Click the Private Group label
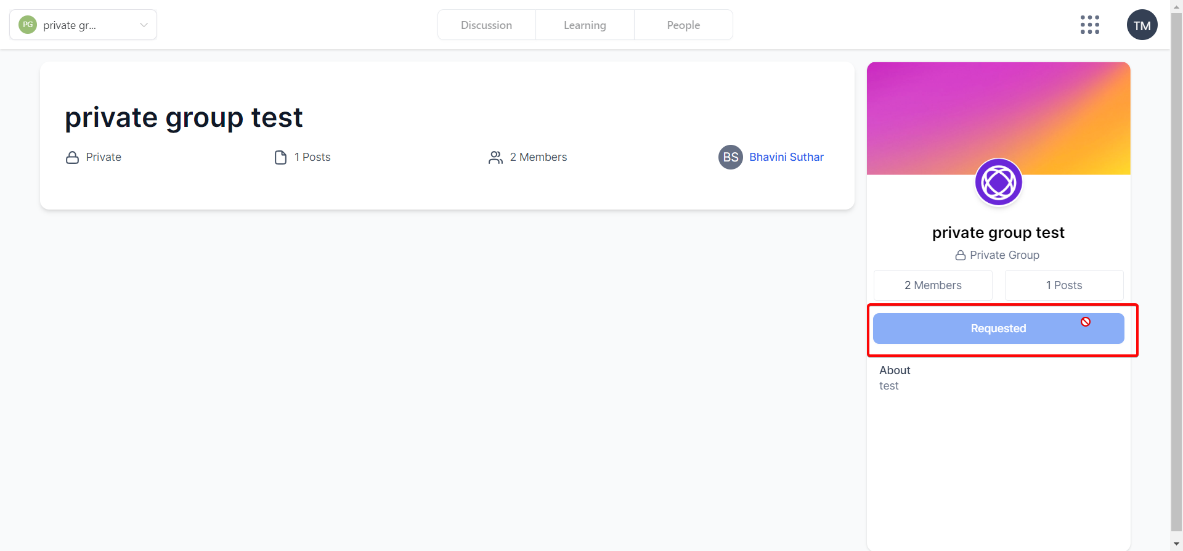Screen dimensions: 1183x551 (1004, 255)
